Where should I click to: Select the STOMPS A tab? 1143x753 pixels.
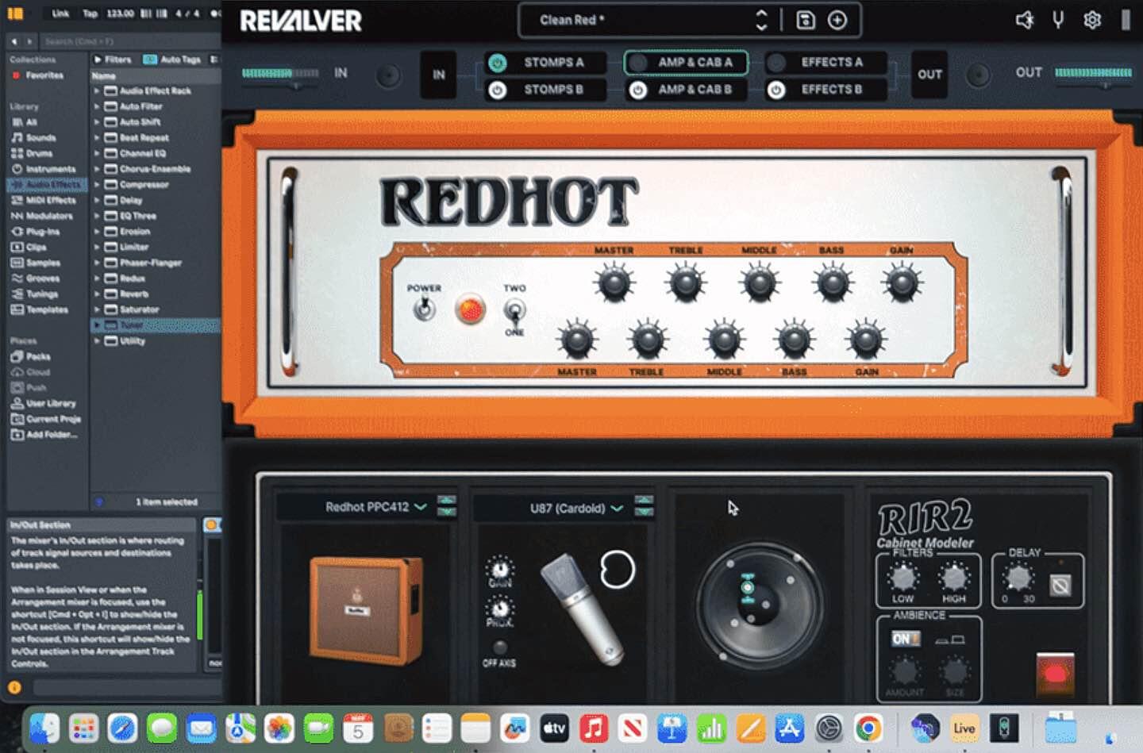pyautogui.click(x=553, y=63)
